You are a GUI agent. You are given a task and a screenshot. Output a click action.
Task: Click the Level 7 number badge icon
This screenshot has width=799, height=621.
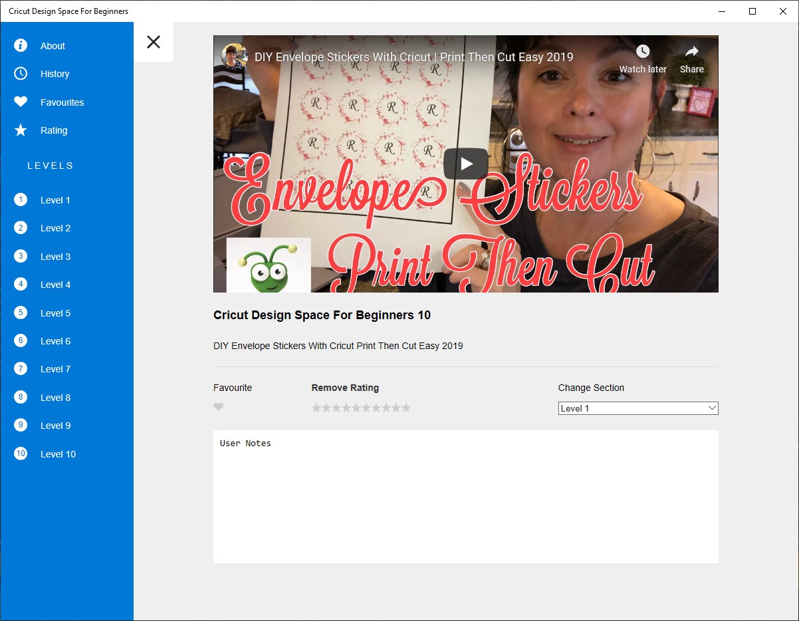point(21,368)
